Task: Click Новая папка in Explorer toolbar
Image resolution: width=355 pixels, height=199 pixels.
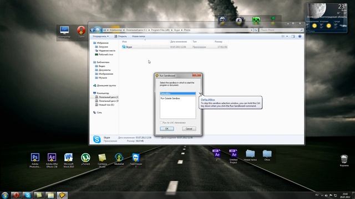Action: point(138,36)
